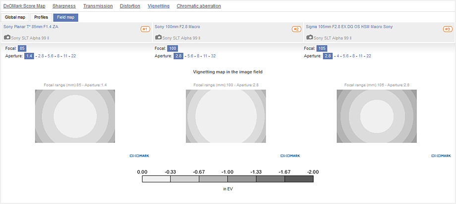
Task: Click camera icon under Sony 100mm F2.8 Macro
Action: (159, 38)
